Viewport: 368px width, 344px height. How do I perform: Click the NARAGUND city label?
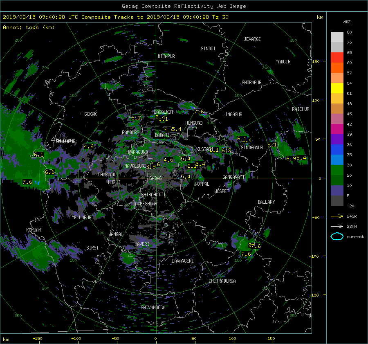(x=138, y=152)
